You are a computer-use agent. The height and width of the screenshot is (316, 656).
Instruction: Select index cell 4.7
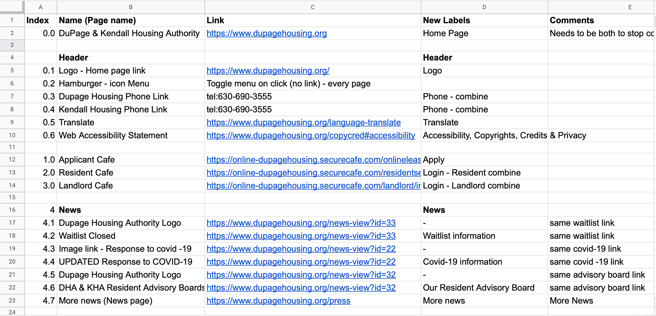point(41,301)
